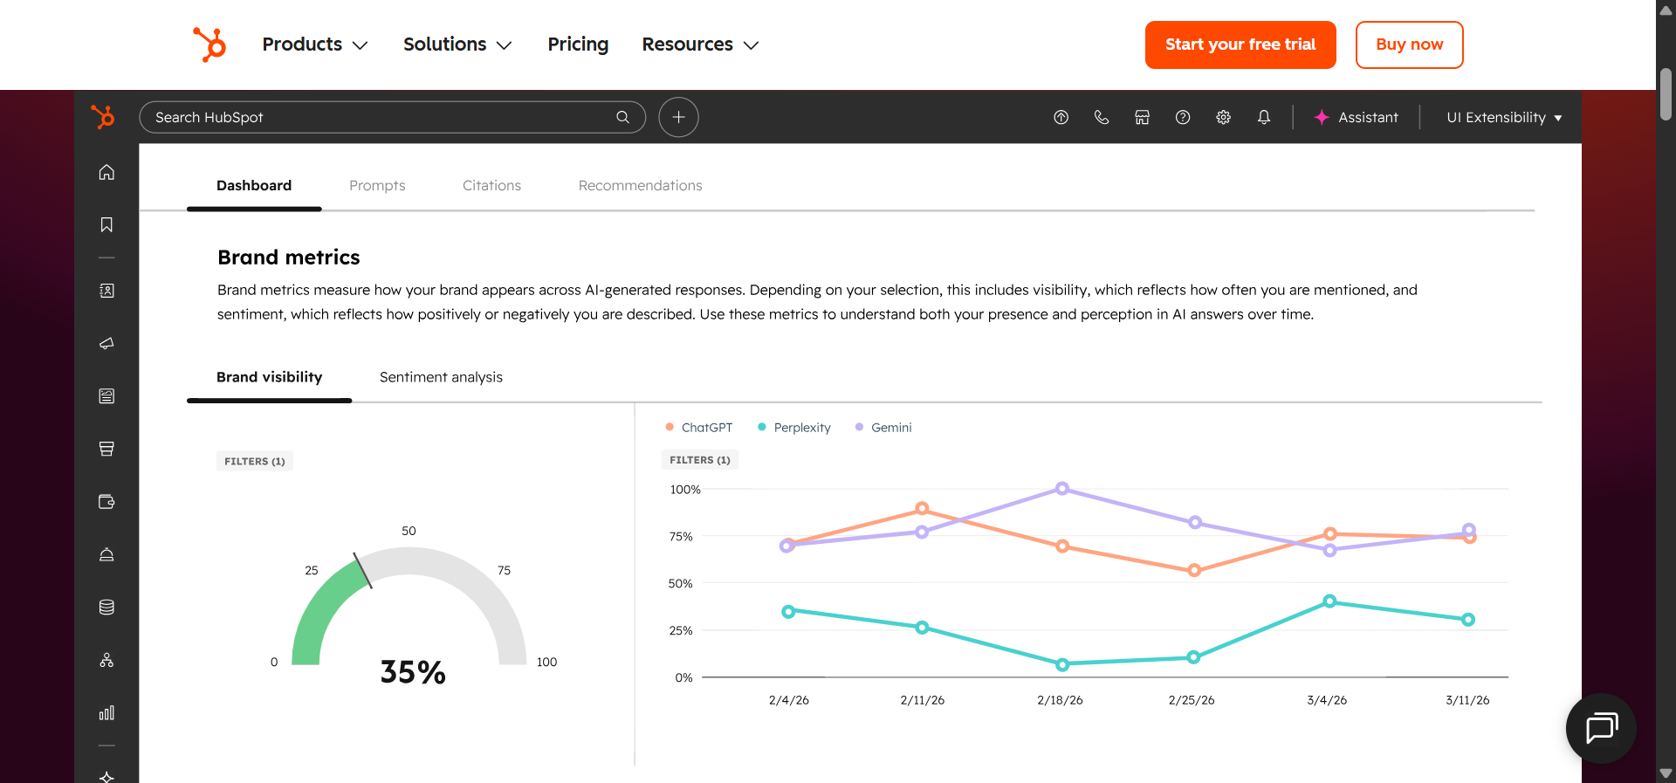Click the Buy now button
The image size is (1676, 783).
(1410, 45)
